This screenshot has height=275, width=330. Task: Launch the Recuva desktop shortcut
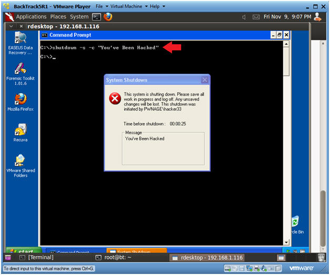pyautogui.click(x=20, y=133)
